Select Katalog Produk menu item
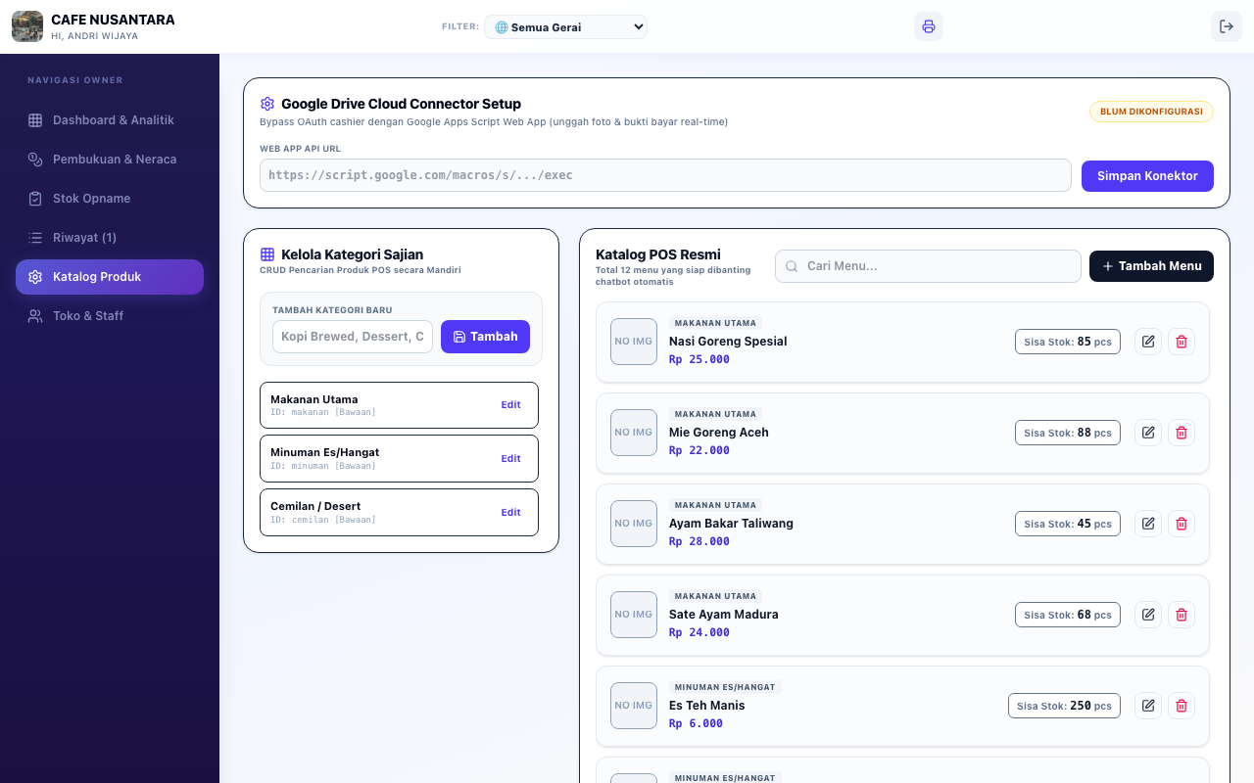Viewport: 1254px width, 783px height. coord(110,277)
